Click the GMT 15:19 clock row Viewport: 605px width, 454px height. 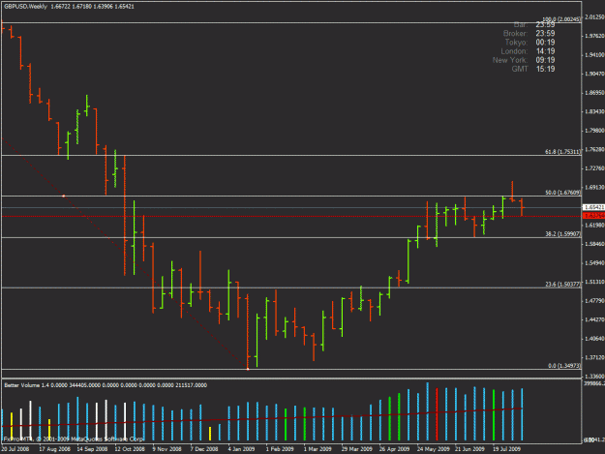click(x=533, y=69)
